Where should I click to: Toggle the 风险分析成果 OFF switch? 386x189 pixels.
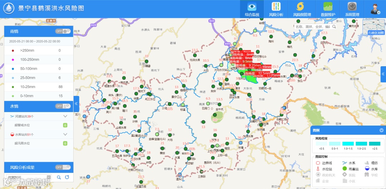pyautogui.click(x=63, y=167)
